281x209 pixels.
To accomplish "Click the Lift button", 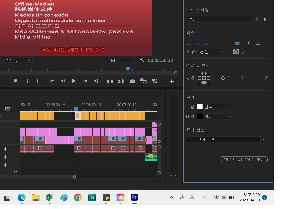I will tap(110, 81).
